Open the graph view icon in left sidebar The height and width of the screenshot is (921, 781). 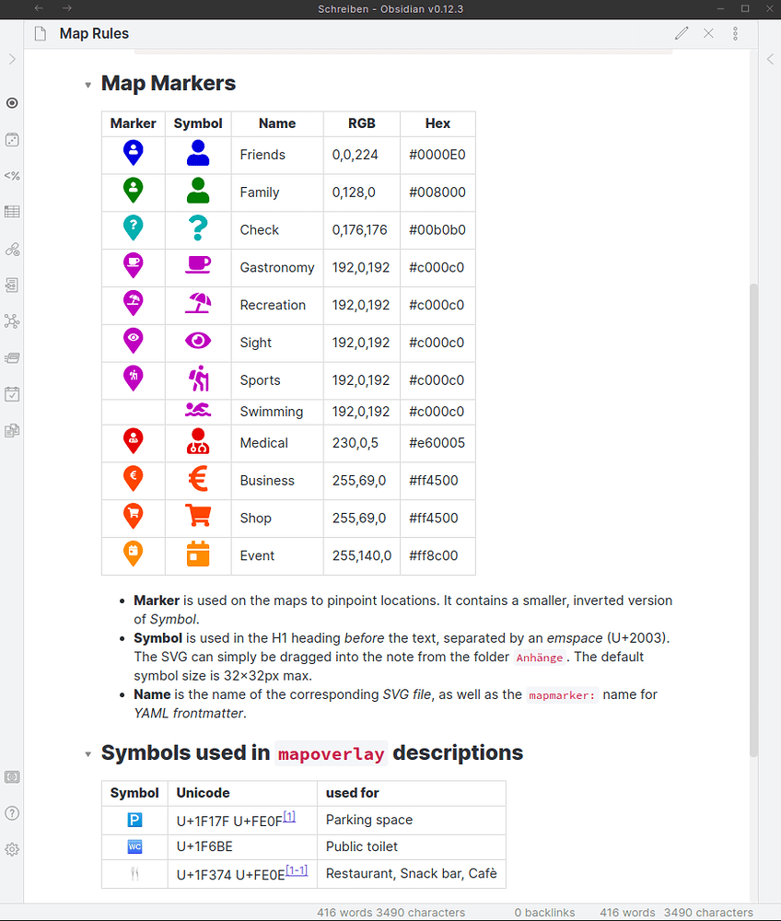(12, 321)
